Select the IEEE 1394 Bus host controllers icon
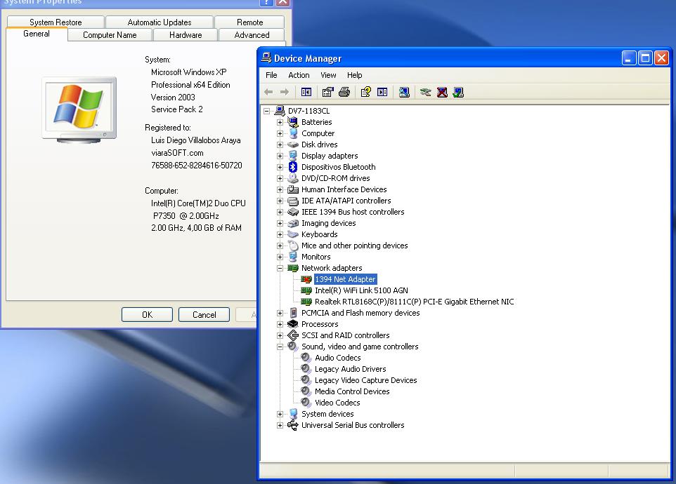The height and width of the screenshot is (484, 676). point(293,212)
